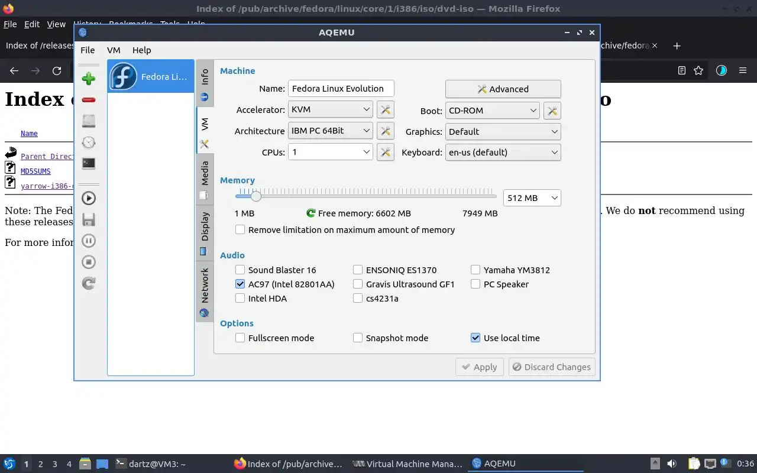Click the VM Name input field
The image size is (757, 473).
pyautogui.click(x=341, y=89)
